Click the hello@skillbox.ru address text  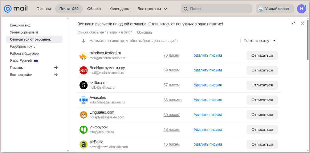click(x=102, y=87)
